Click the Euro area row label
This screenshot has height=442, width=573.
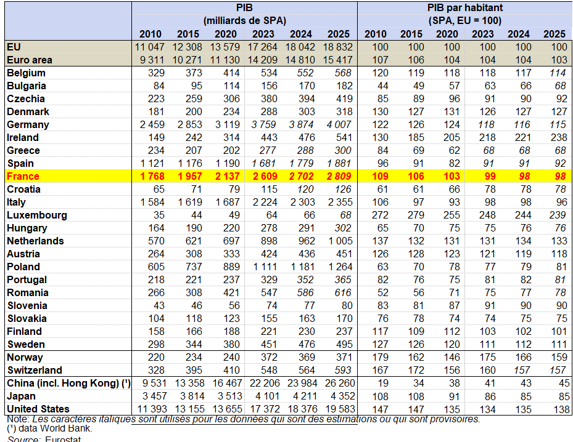[x=30, y=60]
